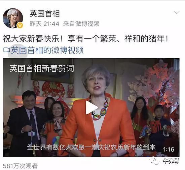Screen dimensions: 185x170
Task: Click the 英国首相新春贺词 video title overlay
Action: click(42, 68)
